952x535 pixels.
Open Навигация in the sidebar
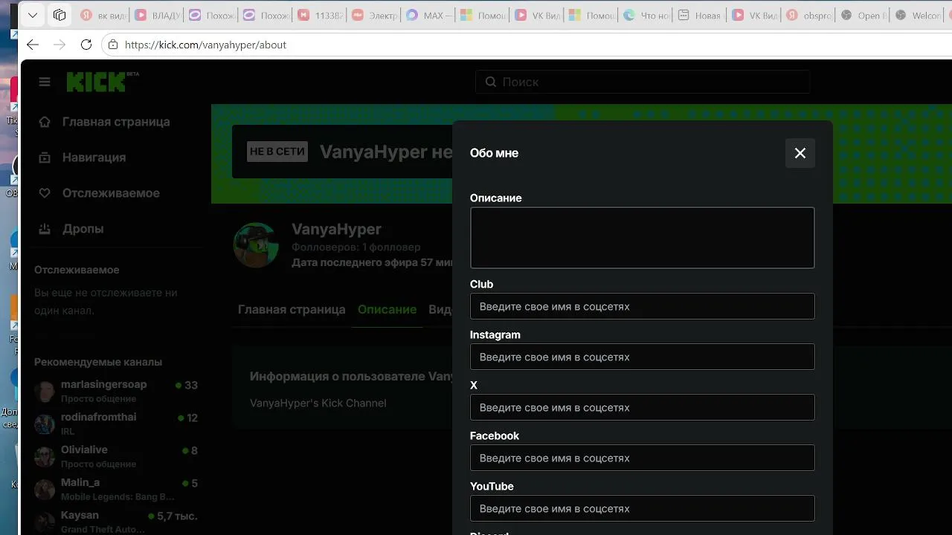[x=94, y=158]
